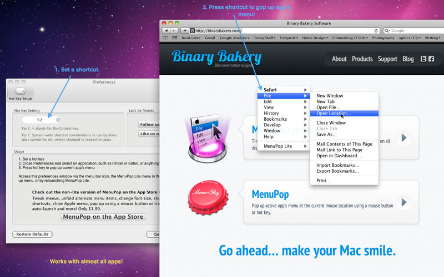444x277 pixels.
Task: Expand the MenuPop Lite submenu
Action: tap(284, 146)
